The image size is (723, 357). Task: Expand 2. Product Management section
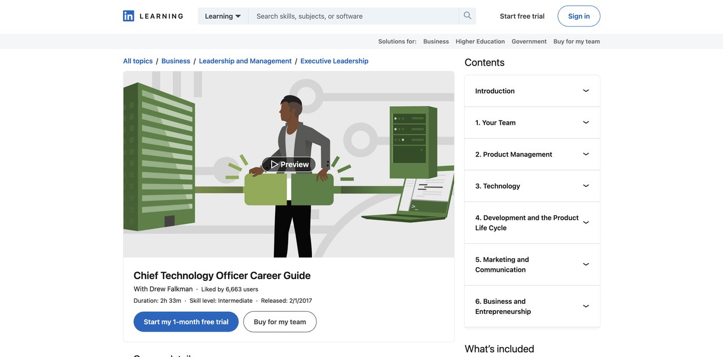(532, 154)
